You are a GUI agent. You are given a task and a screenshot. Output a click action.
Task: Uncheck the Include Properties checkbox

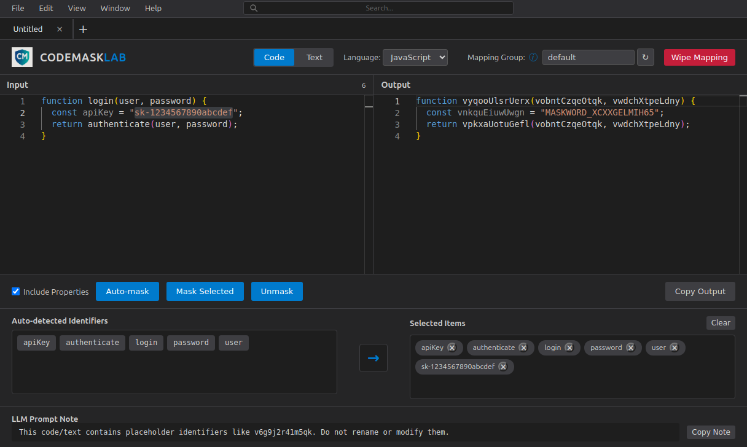coord(15,291)
